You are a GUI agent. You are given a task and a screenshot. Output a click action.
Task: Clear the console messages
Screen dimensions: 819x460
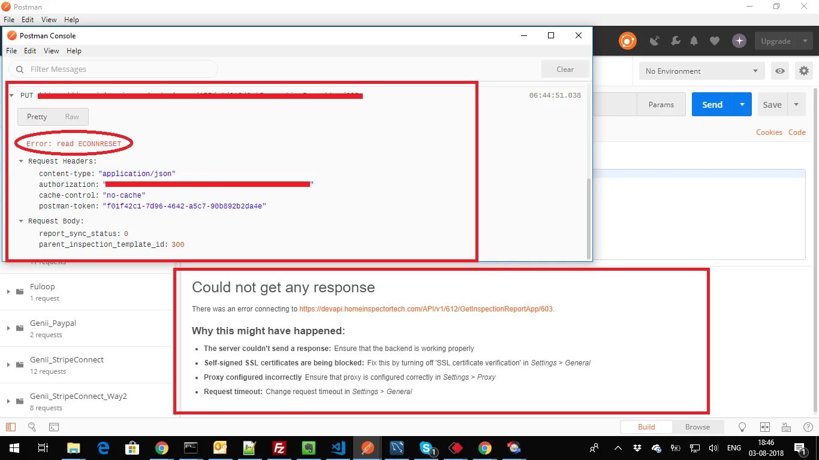pyautogui.click(x=565, y=69)
